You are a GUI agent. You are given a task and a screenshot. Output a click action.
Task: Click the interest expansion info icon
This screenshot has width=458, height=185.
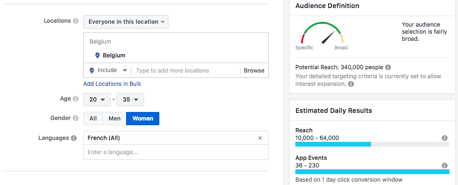coord(351,84)
